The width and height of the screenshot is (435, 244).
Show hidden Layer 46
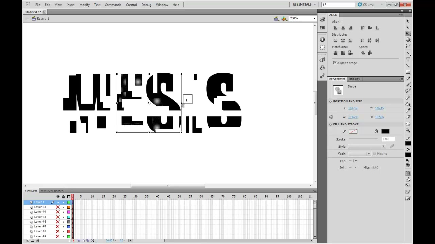58,222
